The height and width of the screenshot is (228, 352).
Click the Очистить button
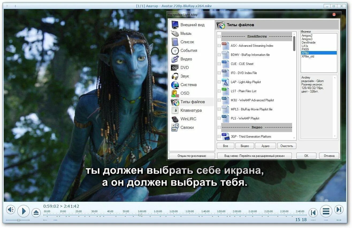(287, 146)
